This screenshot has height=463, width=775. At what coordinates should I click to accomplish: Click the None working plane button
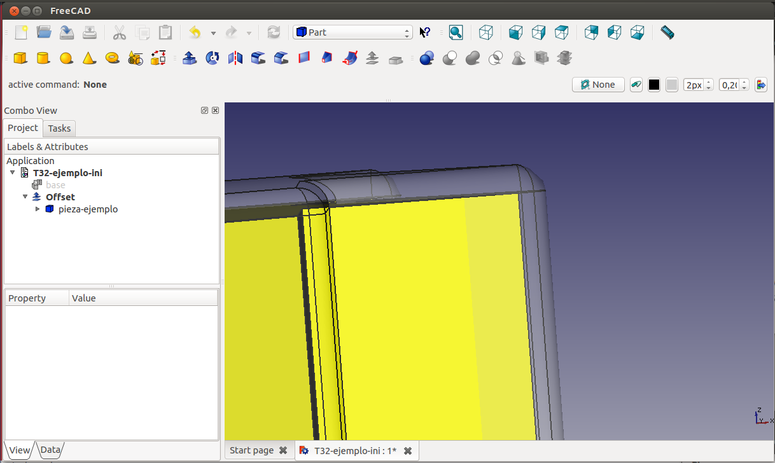tap(598, 85)
